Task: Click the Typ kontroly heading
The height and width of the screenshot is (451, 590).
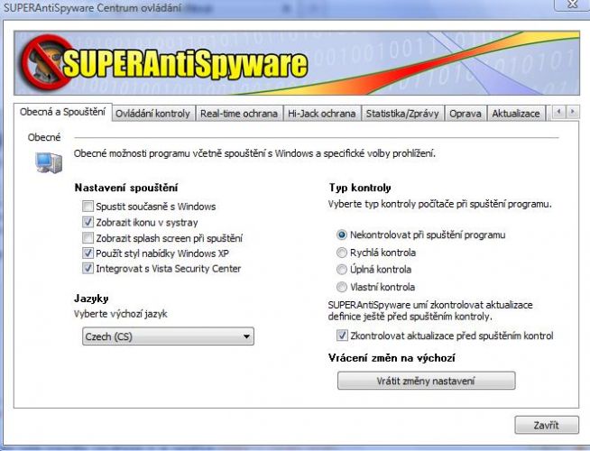Action: click(x=360, y=188)
